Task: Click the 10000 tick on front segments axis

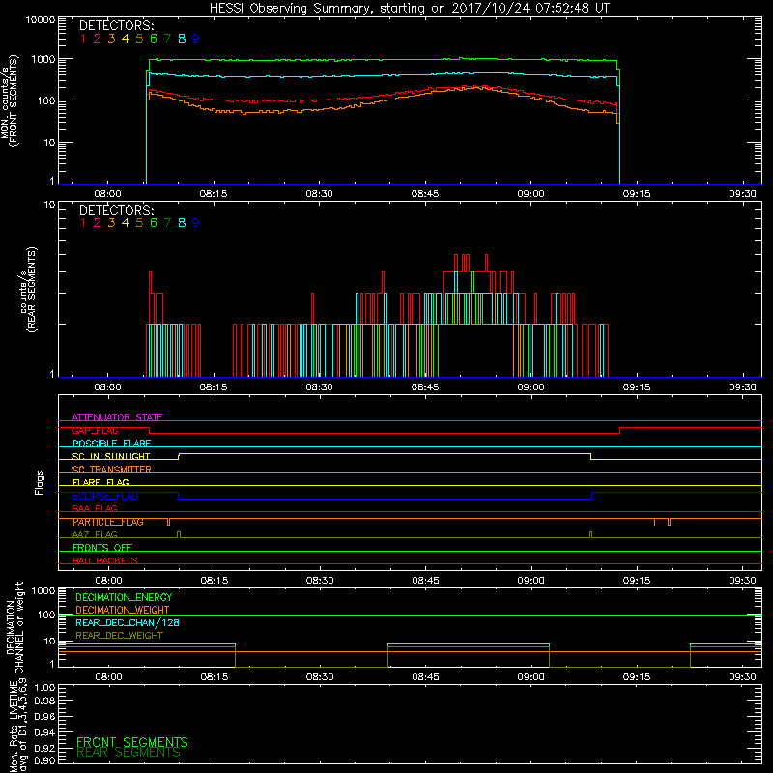Action: [41, 19]
